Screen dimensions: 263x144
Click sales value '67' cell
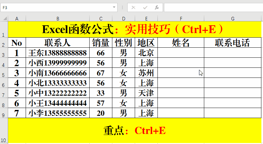click(101, 73)
